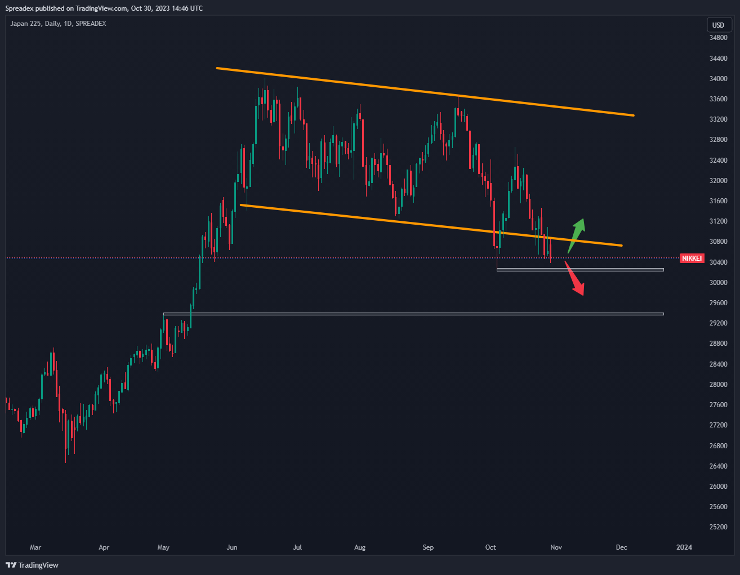The width and height of the screenshot is (740, 575).
Task: Click the Aug label on time axis
Action: [360, 547]
